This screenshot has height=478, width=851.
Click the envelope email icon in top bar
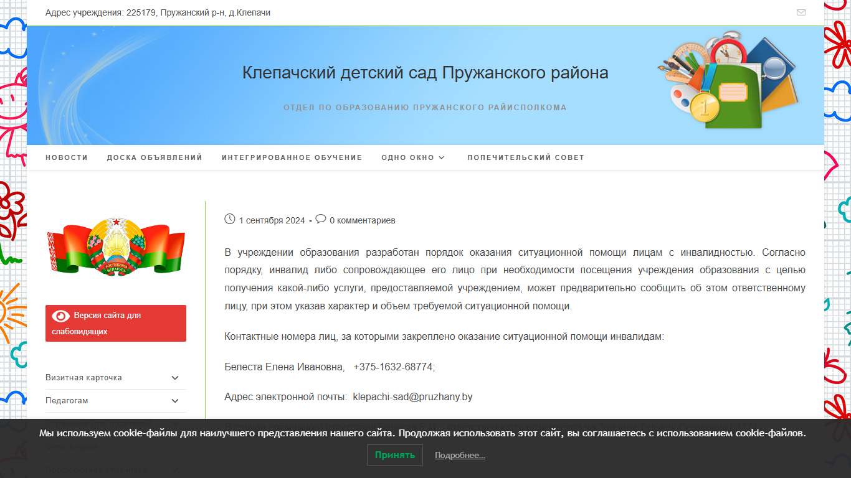801,12
